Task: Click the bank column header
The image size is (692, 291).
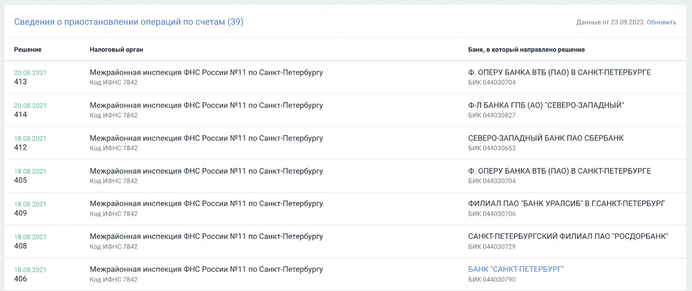Action: tap(526, 49)
